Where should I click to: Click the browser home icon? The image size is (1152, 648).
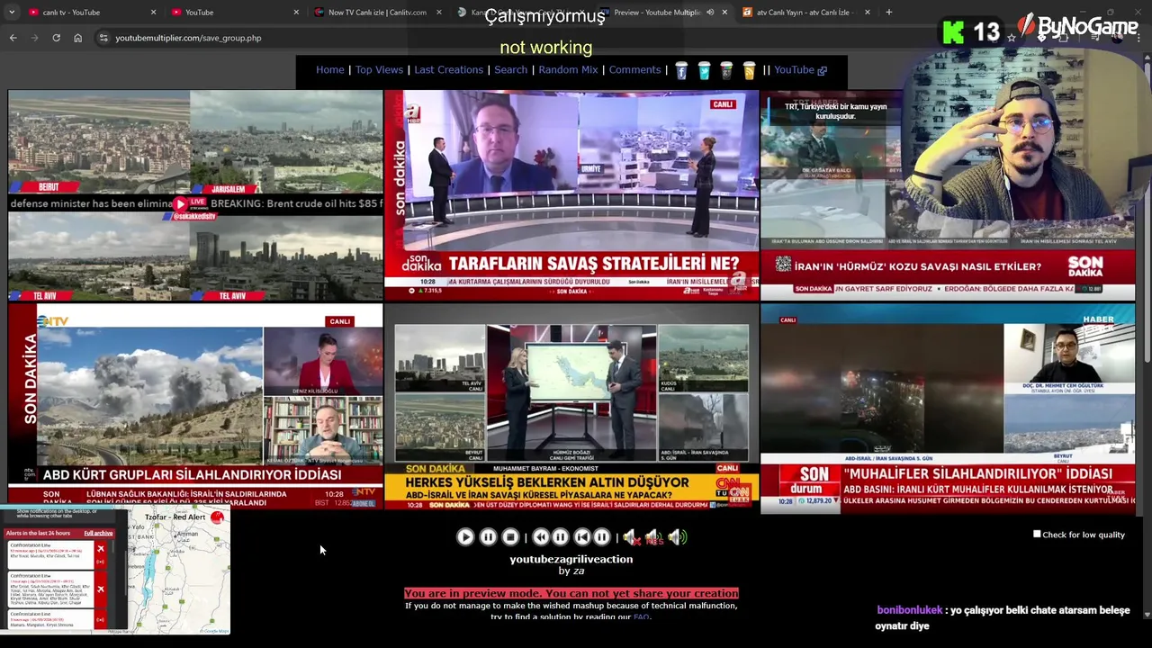tap(77, 38)
